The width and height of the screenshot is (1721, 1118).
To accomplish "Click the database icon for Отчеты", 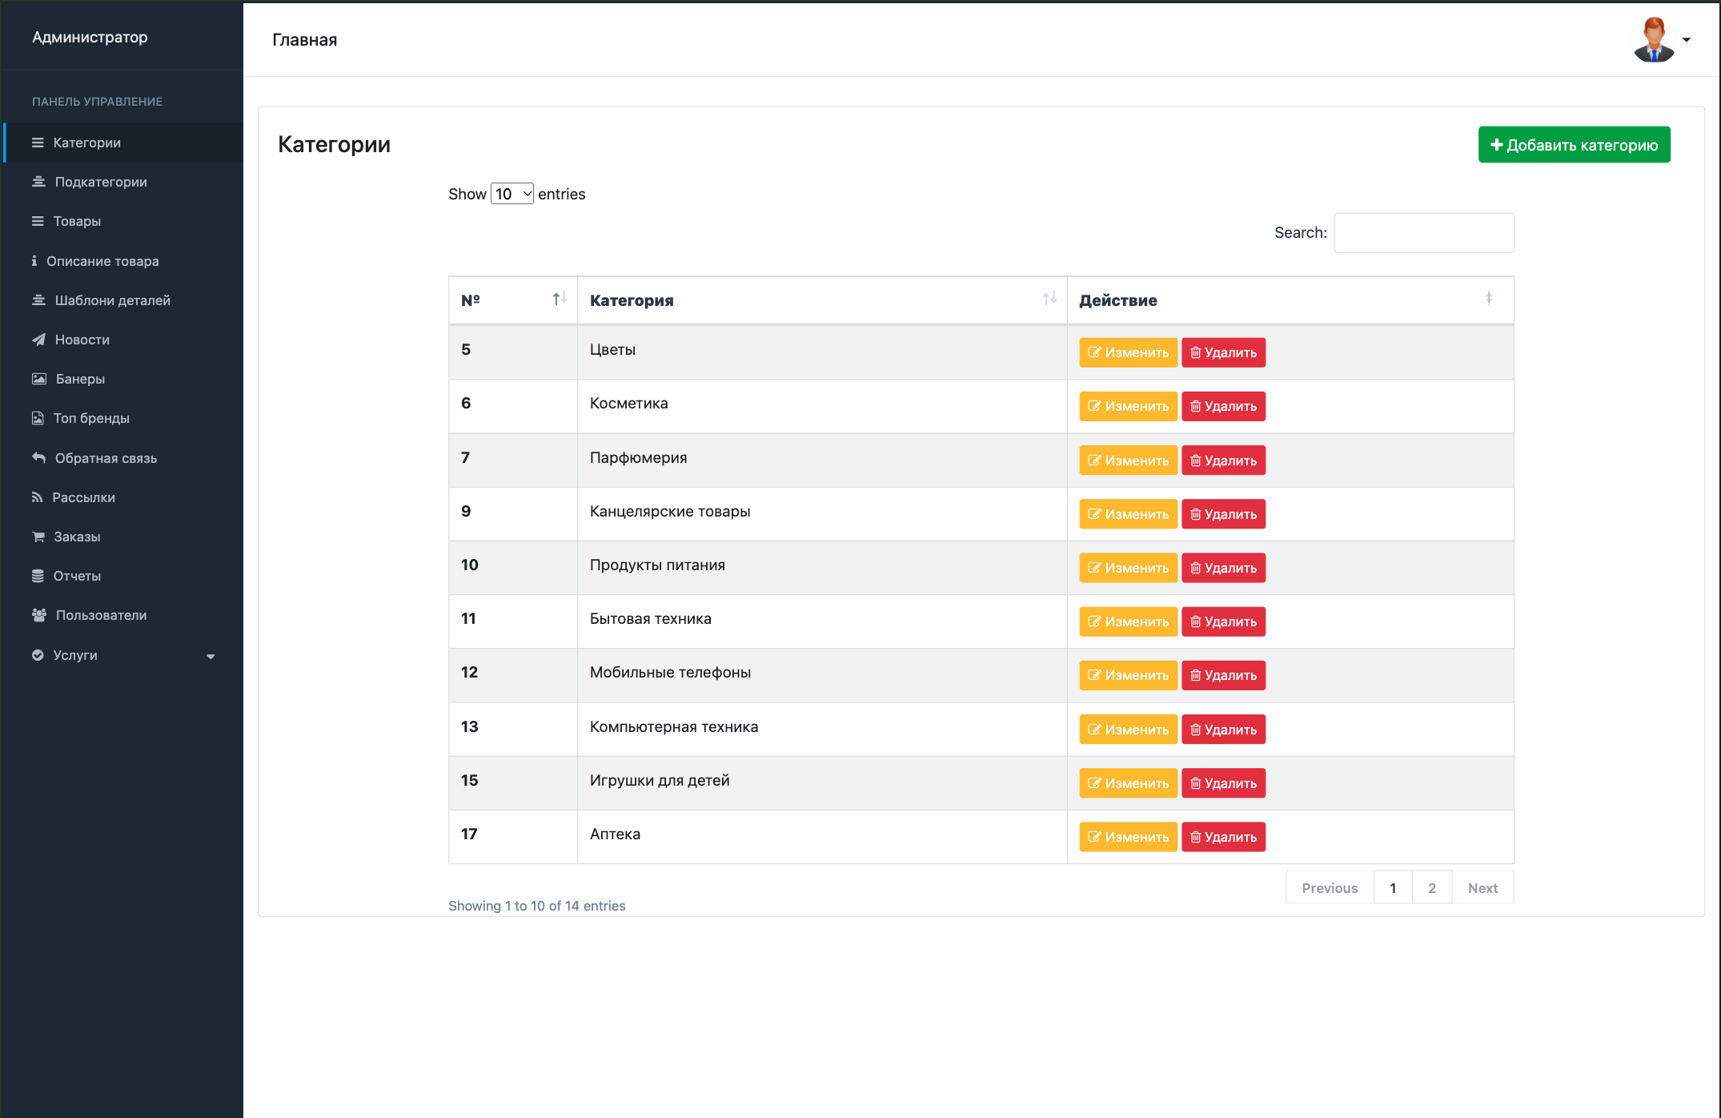I will click(x=38, y=576).
